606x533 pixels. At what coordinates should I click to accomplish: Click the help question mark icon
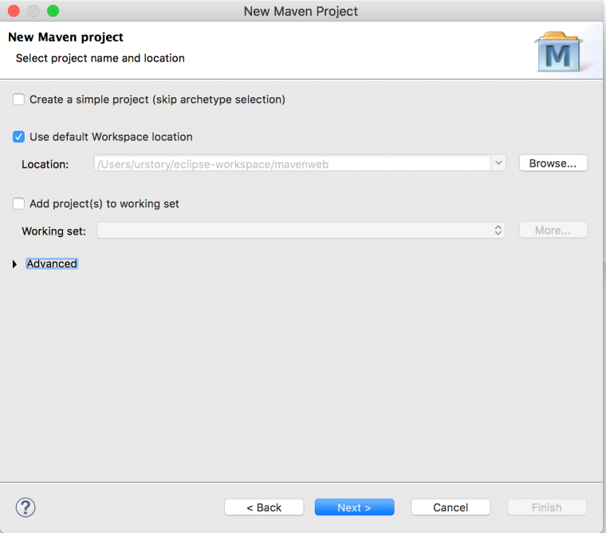[x=26, y=507]
